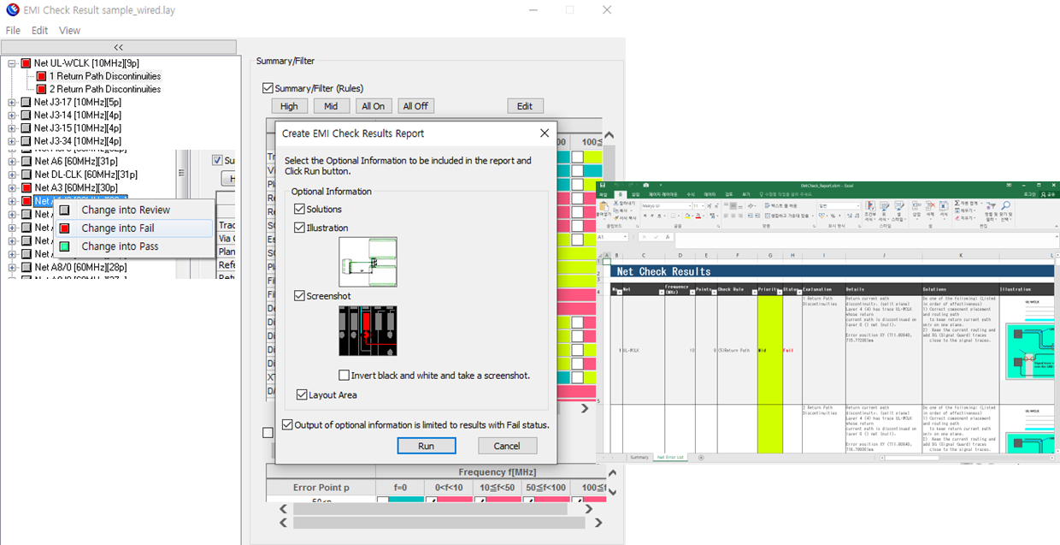Click the Mid filter button

pos(332,106)
